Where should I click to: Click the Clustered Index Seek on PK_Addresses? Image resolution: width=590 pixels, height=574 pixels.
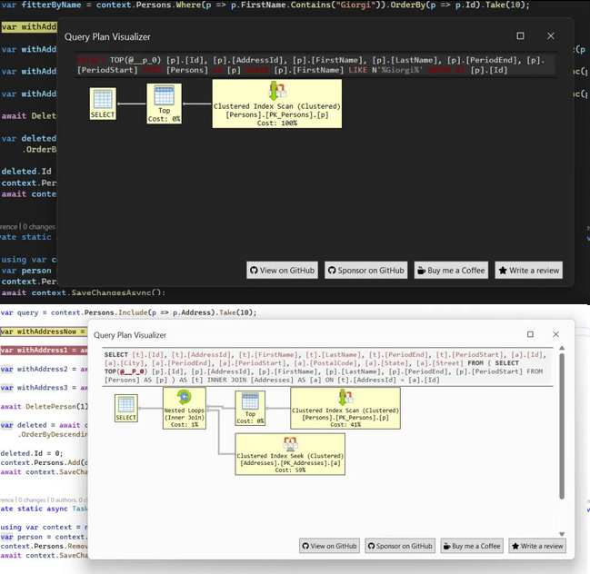point(290,451)
